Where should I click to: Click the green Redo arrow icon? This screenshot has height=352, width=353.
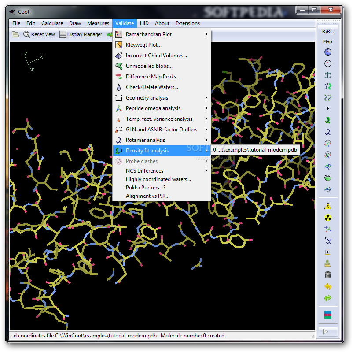[x=328, y=298]
